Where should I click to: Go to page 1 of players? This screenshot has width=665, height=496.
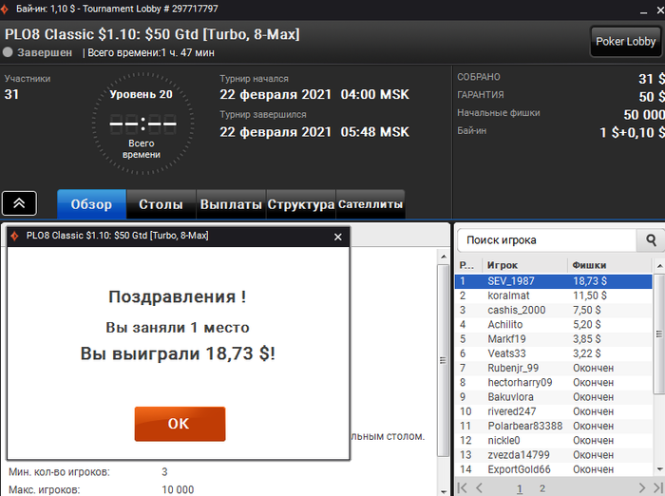coord(520,488)
